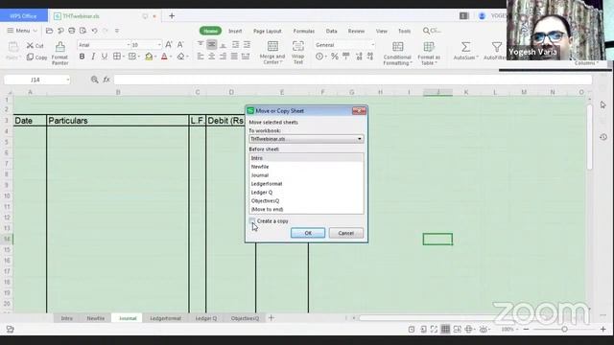
Task: Open the To workbook dropdown
Action: (306, 139)
